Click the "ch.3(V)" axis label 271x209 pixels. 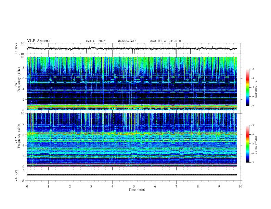(16, 176)
